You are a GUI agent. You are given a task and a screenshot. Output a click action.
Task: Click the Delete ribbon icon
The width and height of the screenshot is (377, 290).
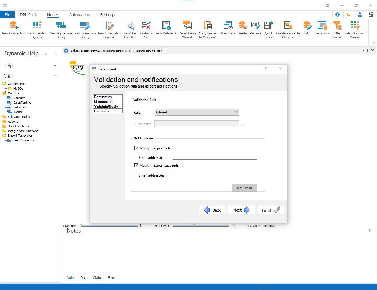pos(242,28)
